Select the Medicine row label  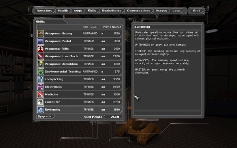tap(51, 94)
